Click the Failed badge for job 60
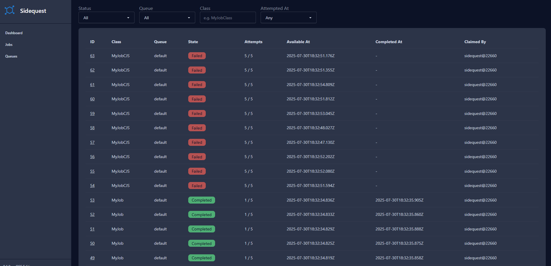Viewport: 551px width, 266px height. [x=197, y=99]
